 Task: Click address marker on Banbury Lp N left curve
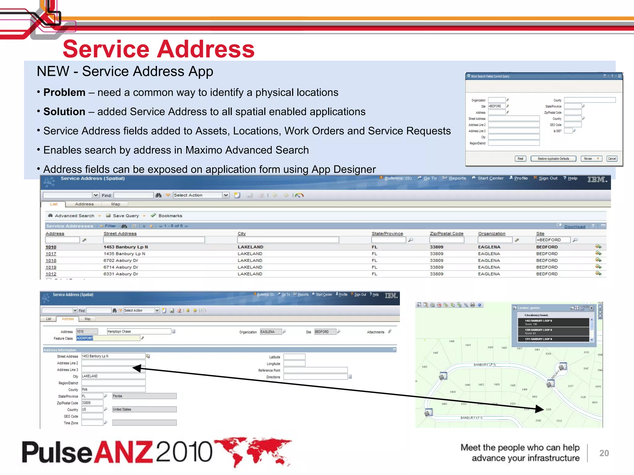[443, 376]
